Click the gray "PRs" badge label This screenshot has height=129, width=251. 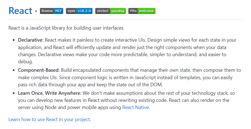click(x=133, y=11)
